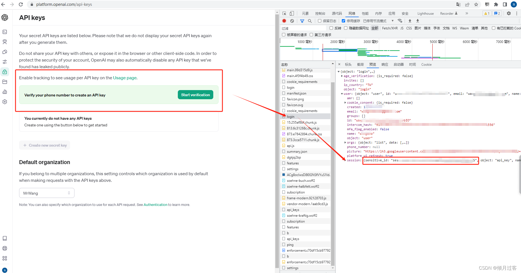The height and width of the screenshot is (273, 521).
Task: Open the MrWang organization dropdown
Action: [47, 193]
